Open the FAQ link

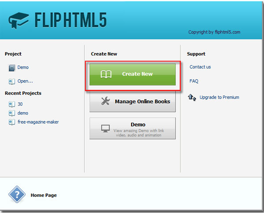coord(194,81)
